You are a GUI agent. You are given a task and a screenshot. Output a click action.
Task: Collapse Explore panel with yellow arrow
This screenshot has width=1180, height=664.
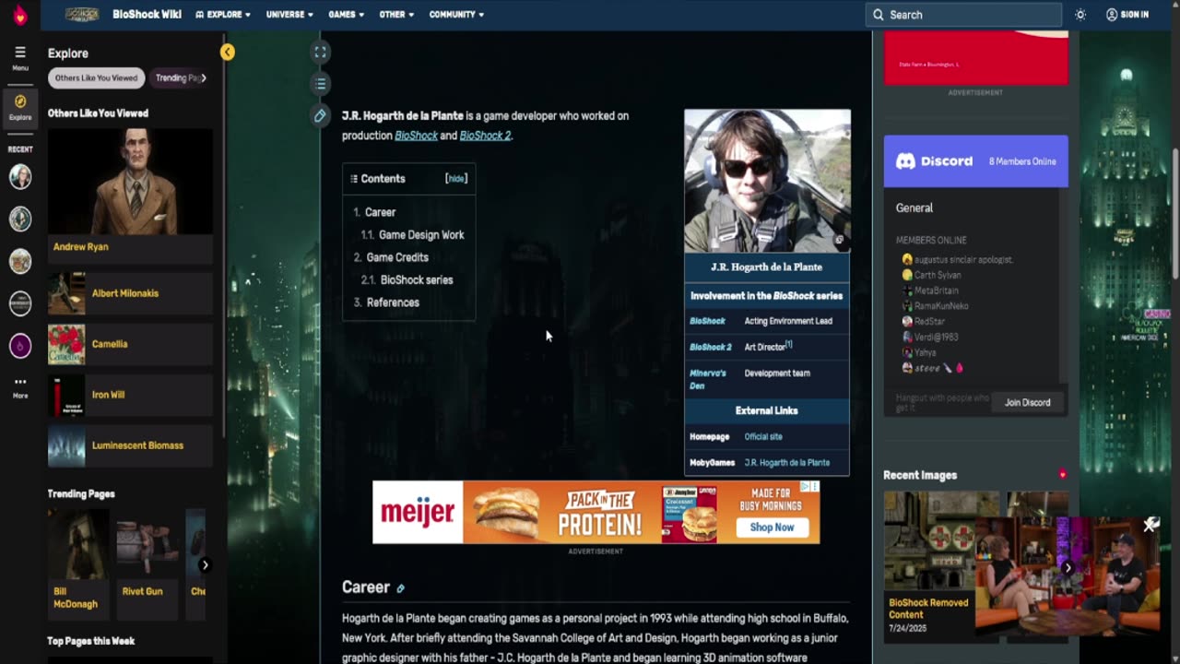[x=227, y=53]
